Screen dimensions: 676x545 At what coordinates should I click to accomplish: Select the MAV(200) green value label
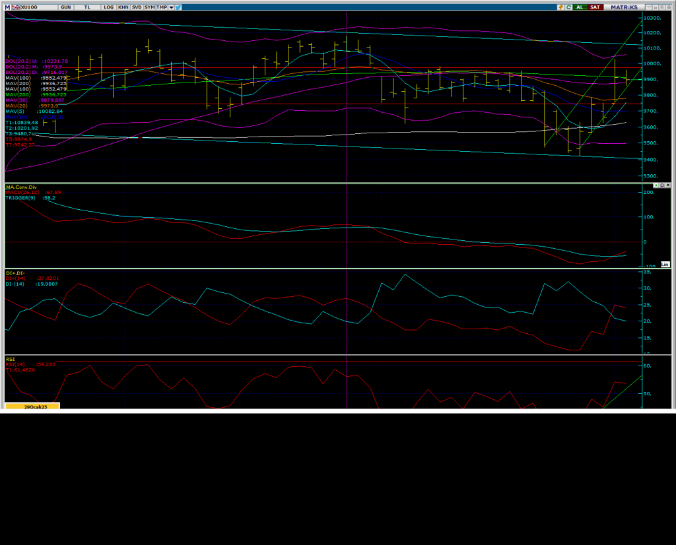point(36,95)
